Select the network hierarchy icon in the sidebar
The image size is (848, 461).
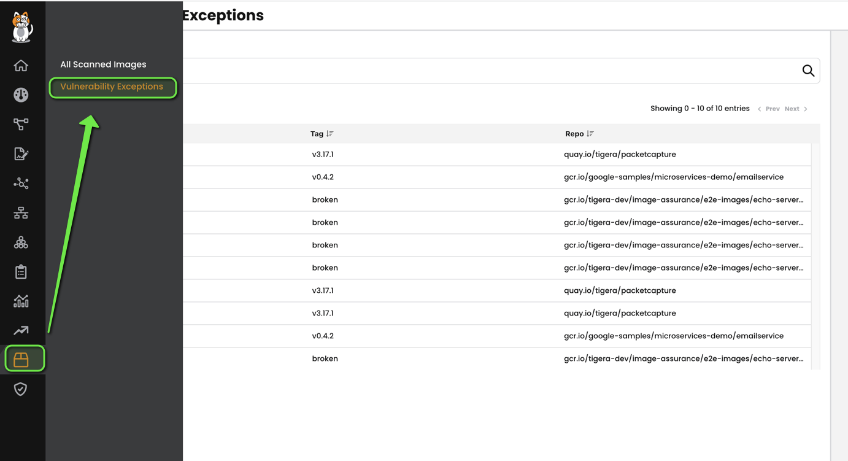(21, 213)
